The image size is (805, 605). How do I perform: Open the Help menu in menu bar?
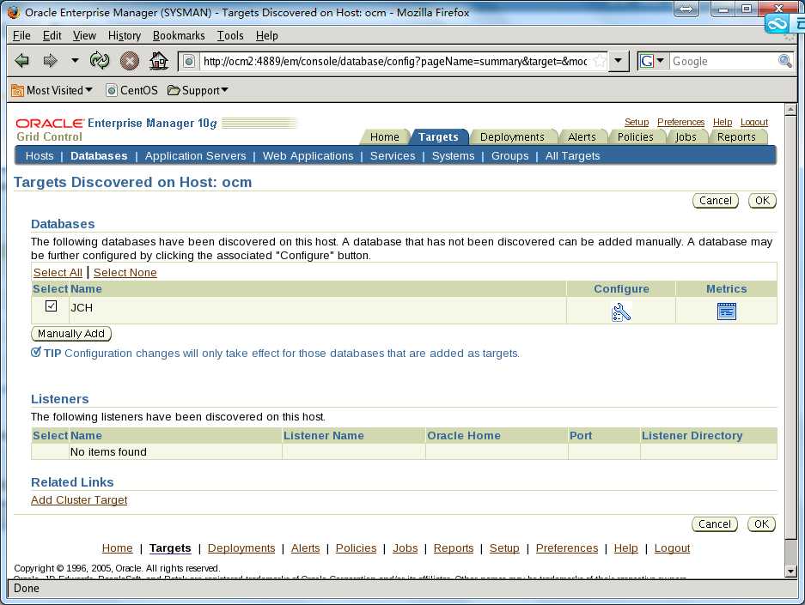[267, 35]
